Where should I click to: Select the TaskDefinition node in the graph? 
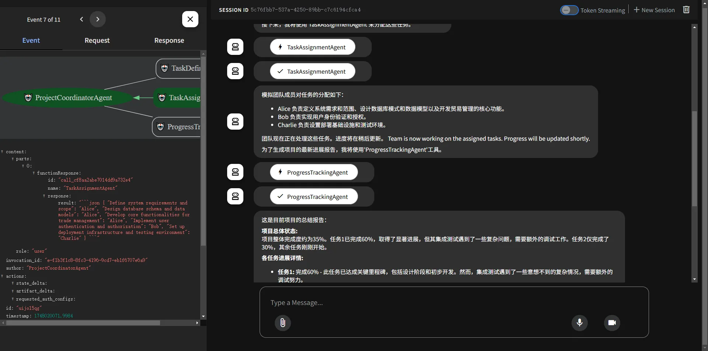pos(179,68)
